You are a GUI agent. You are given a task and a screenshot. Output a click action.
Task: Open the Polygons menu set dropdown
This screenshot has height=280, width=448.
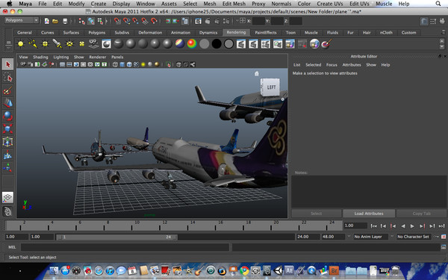tap(22, 20)
